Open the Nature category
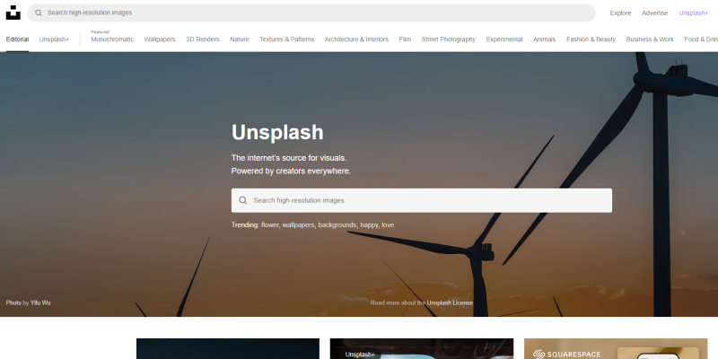718x359 pixels. coord(240,39)
